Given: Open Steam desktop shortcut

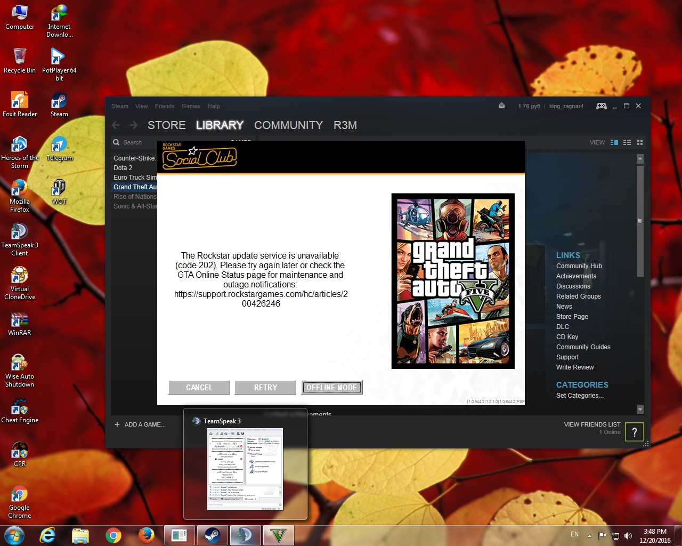Looking at the screenshot, I should click(x=59, y=105).
